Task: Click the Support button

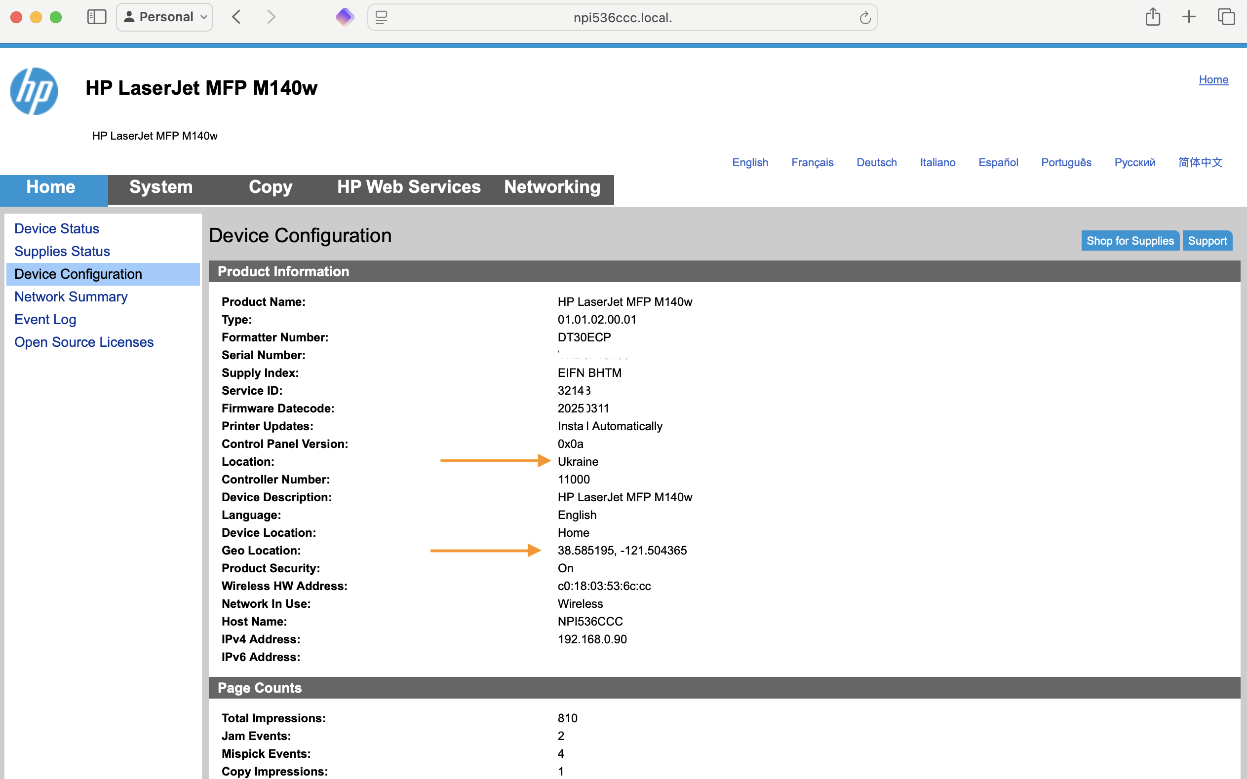Action: (x=1207, y=241)
